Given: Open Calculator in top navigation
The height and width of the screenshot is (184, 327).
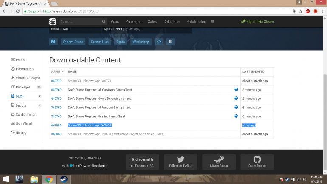Looking at the screenshot, I should pos(172,22).
